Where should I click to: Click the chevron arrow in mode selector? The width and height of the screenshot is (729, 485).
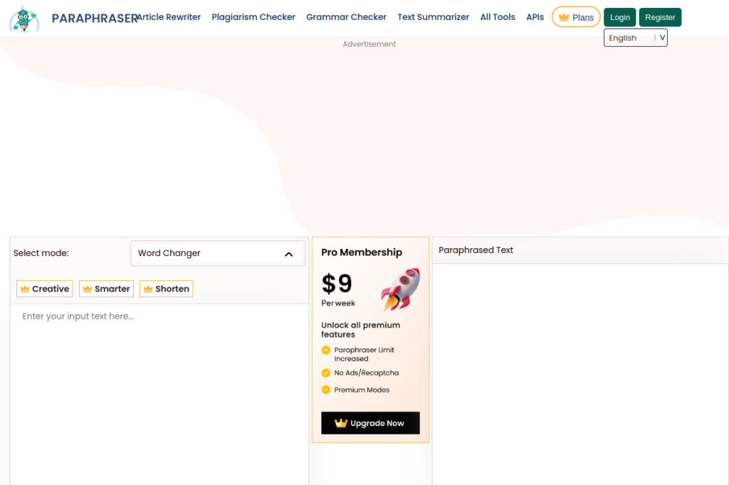(x=289, y=254)
